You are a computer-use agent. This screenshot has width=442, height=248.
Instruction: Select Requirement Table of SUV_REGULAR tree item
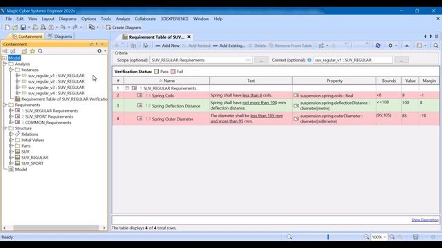[x=64, y=99]
